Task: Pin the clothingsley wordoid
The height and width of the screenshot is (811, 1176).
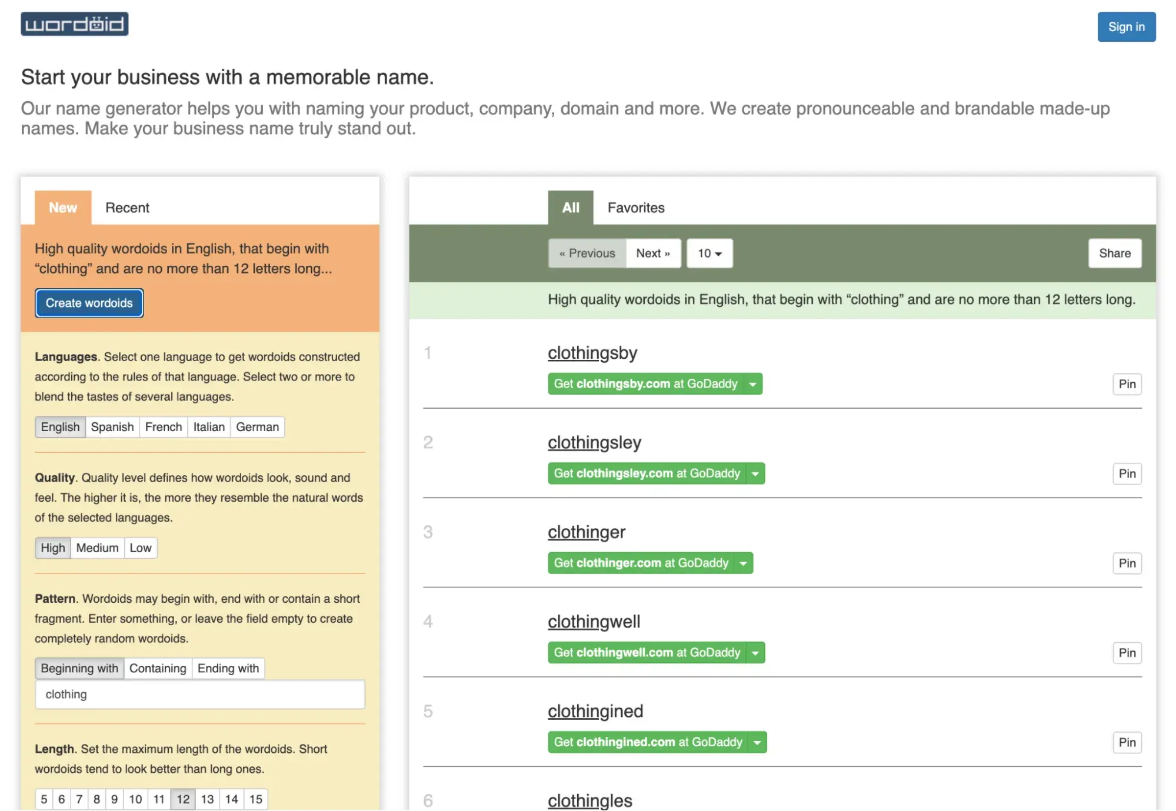Action: pyautogui.click(x=1127, y=473)
